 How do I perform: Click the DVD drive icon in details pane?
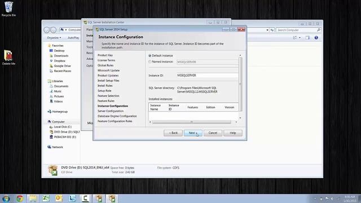click(52, 170)
